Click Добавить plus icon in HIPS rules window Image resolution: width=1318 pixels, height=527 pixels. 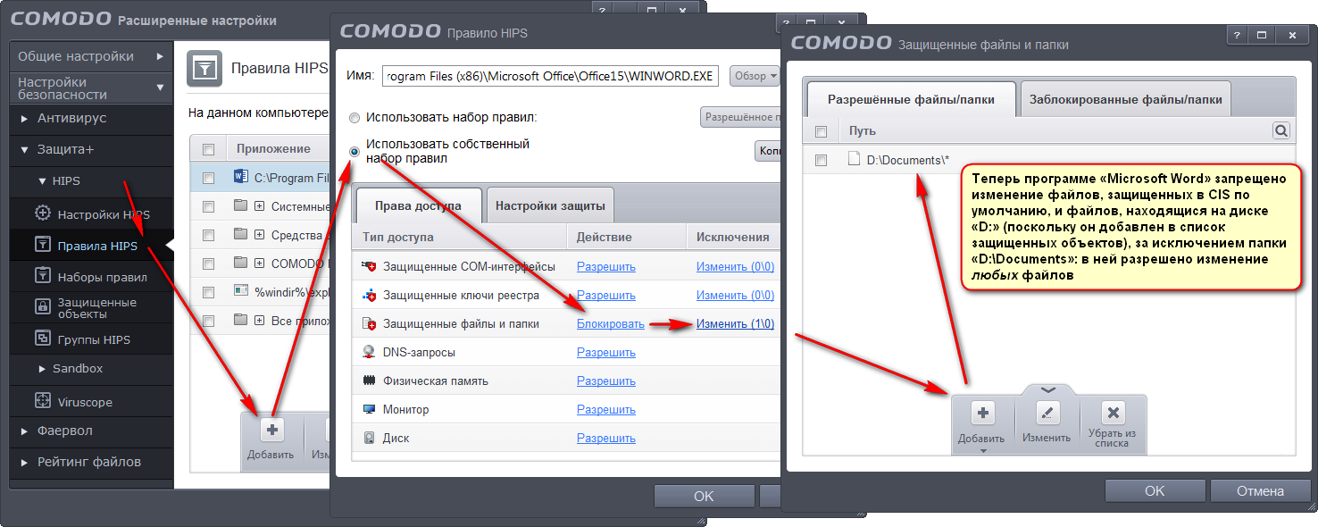[x=272, y=430]
